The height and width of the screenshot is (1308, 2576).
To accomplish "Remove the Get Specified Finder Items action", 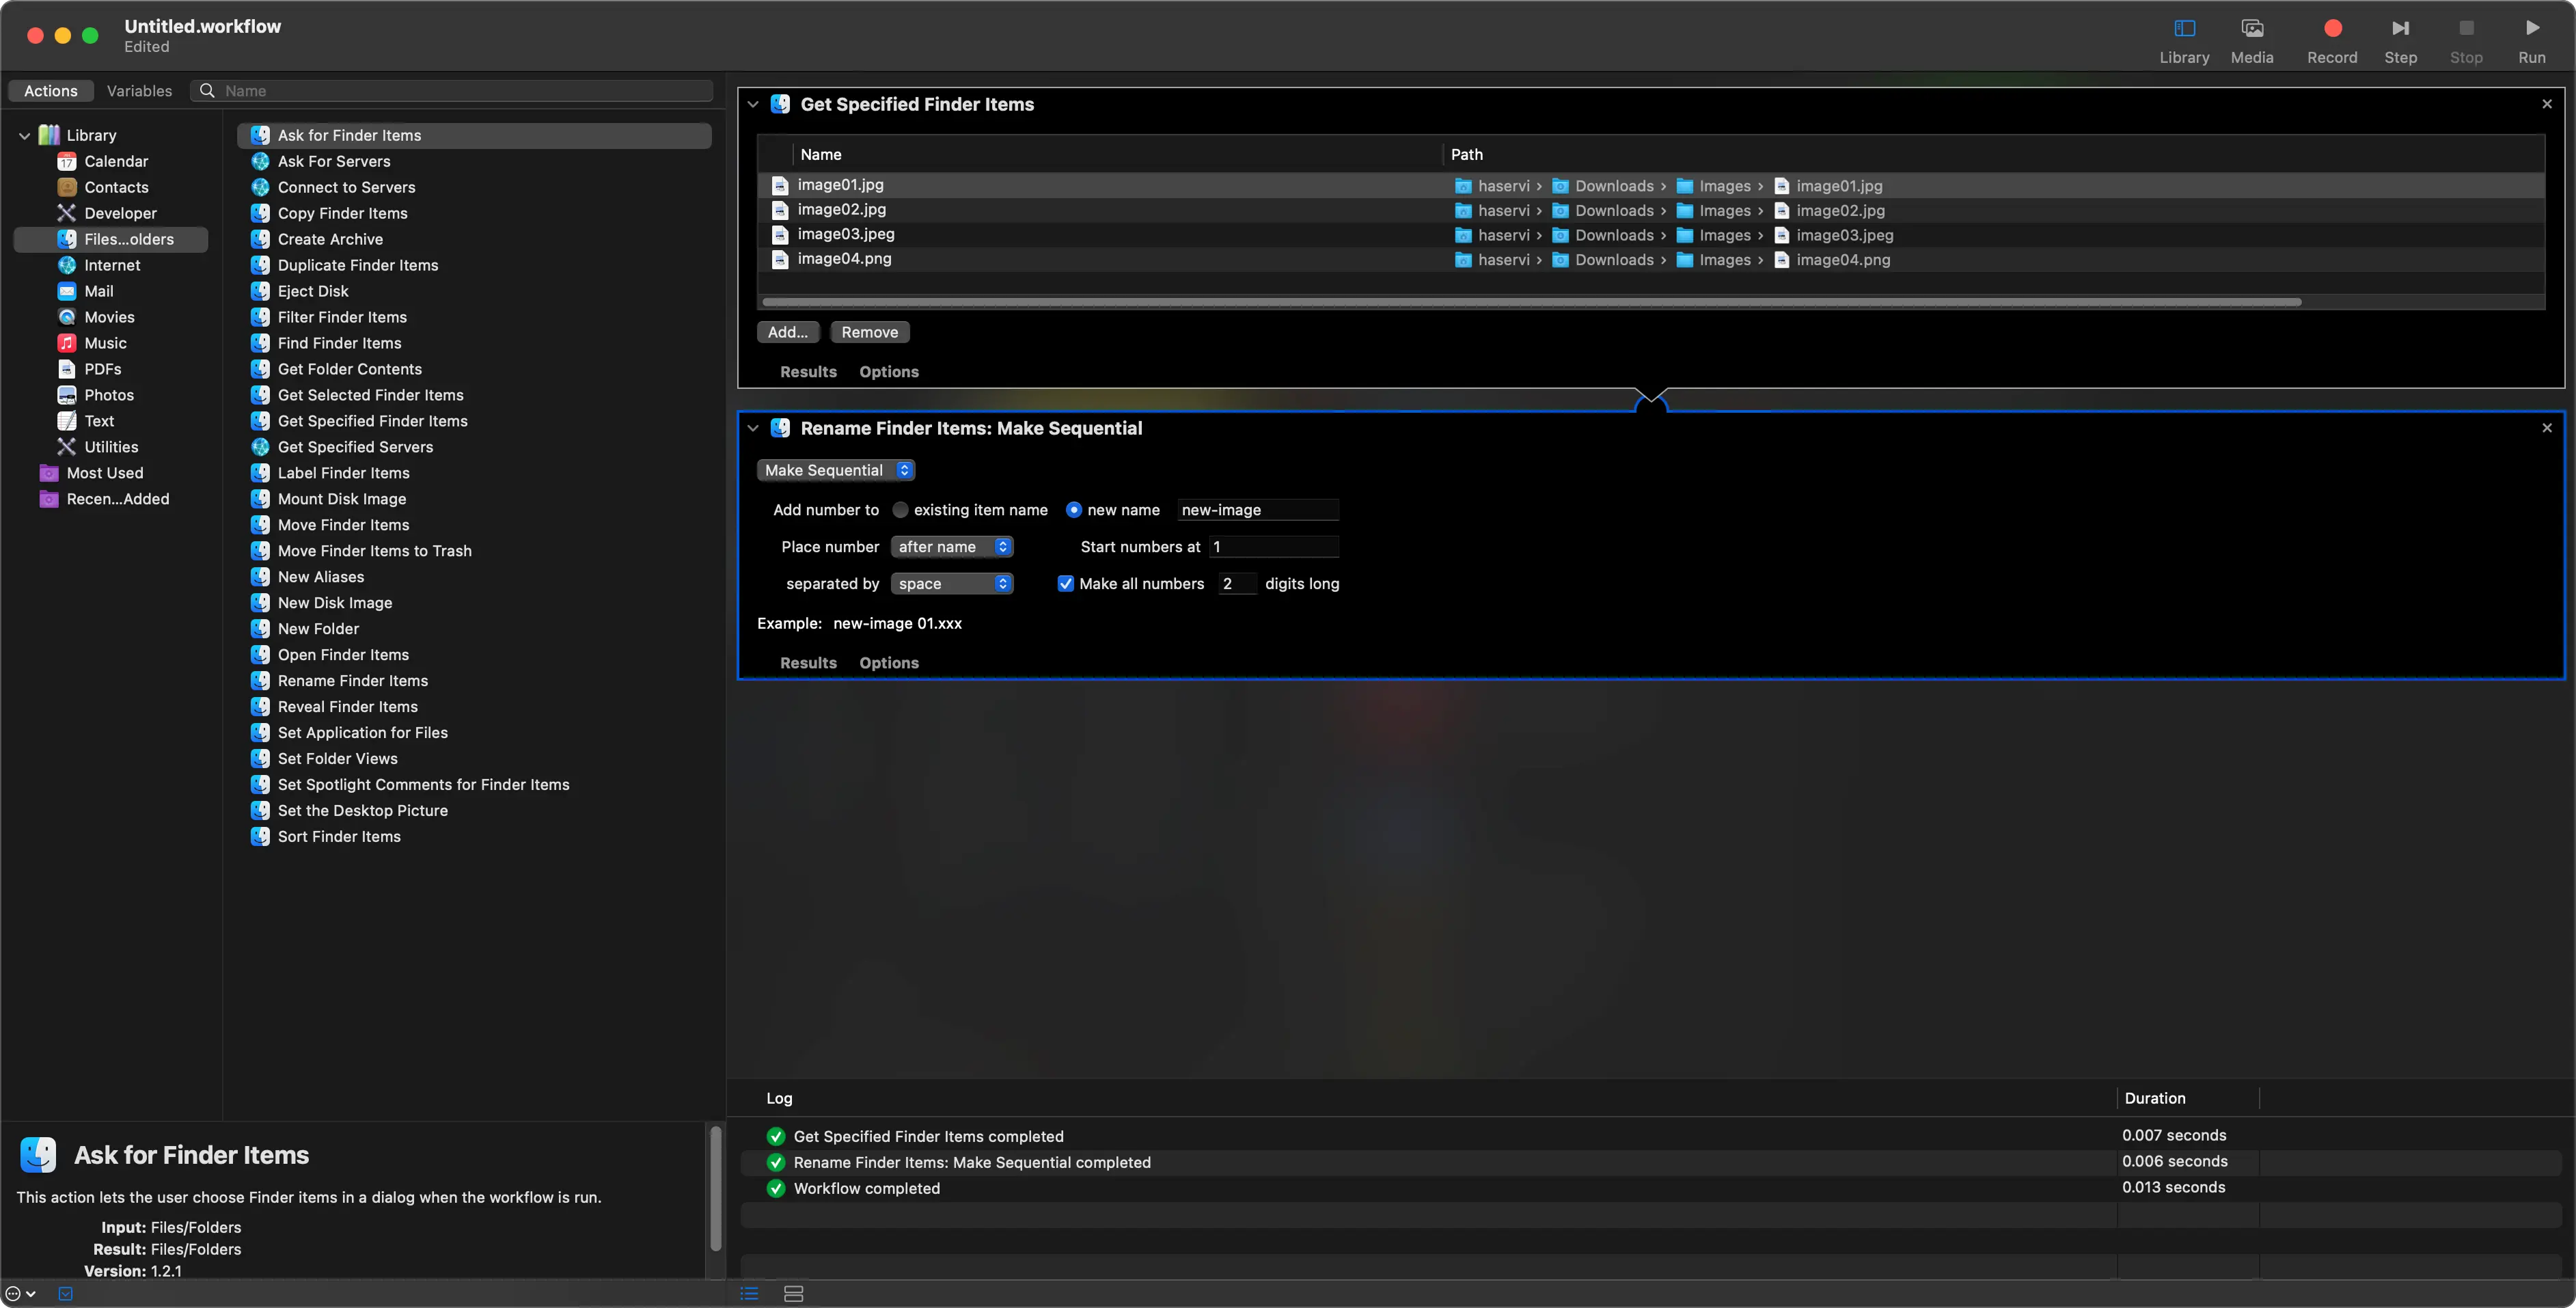I will coord(2546,104).
